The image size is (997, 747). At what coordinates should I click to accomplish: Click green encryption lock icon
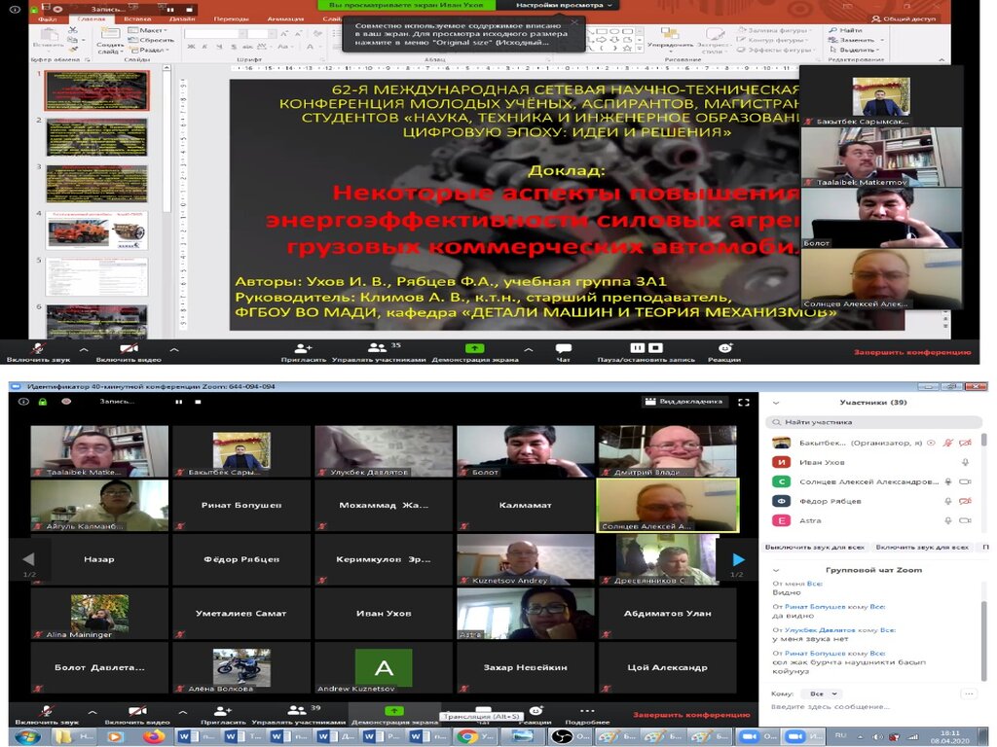tap(43, 402)
